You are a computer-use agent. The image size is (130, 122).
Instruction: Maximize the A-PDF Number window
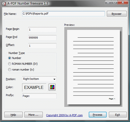114,3
